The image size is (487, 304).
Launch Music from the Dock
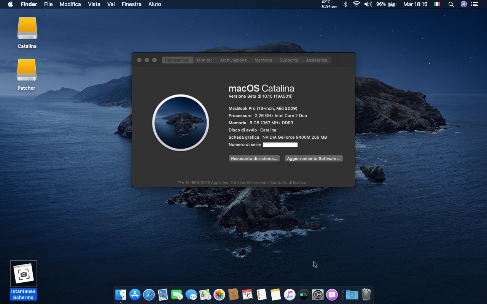(x=290, y=294)
